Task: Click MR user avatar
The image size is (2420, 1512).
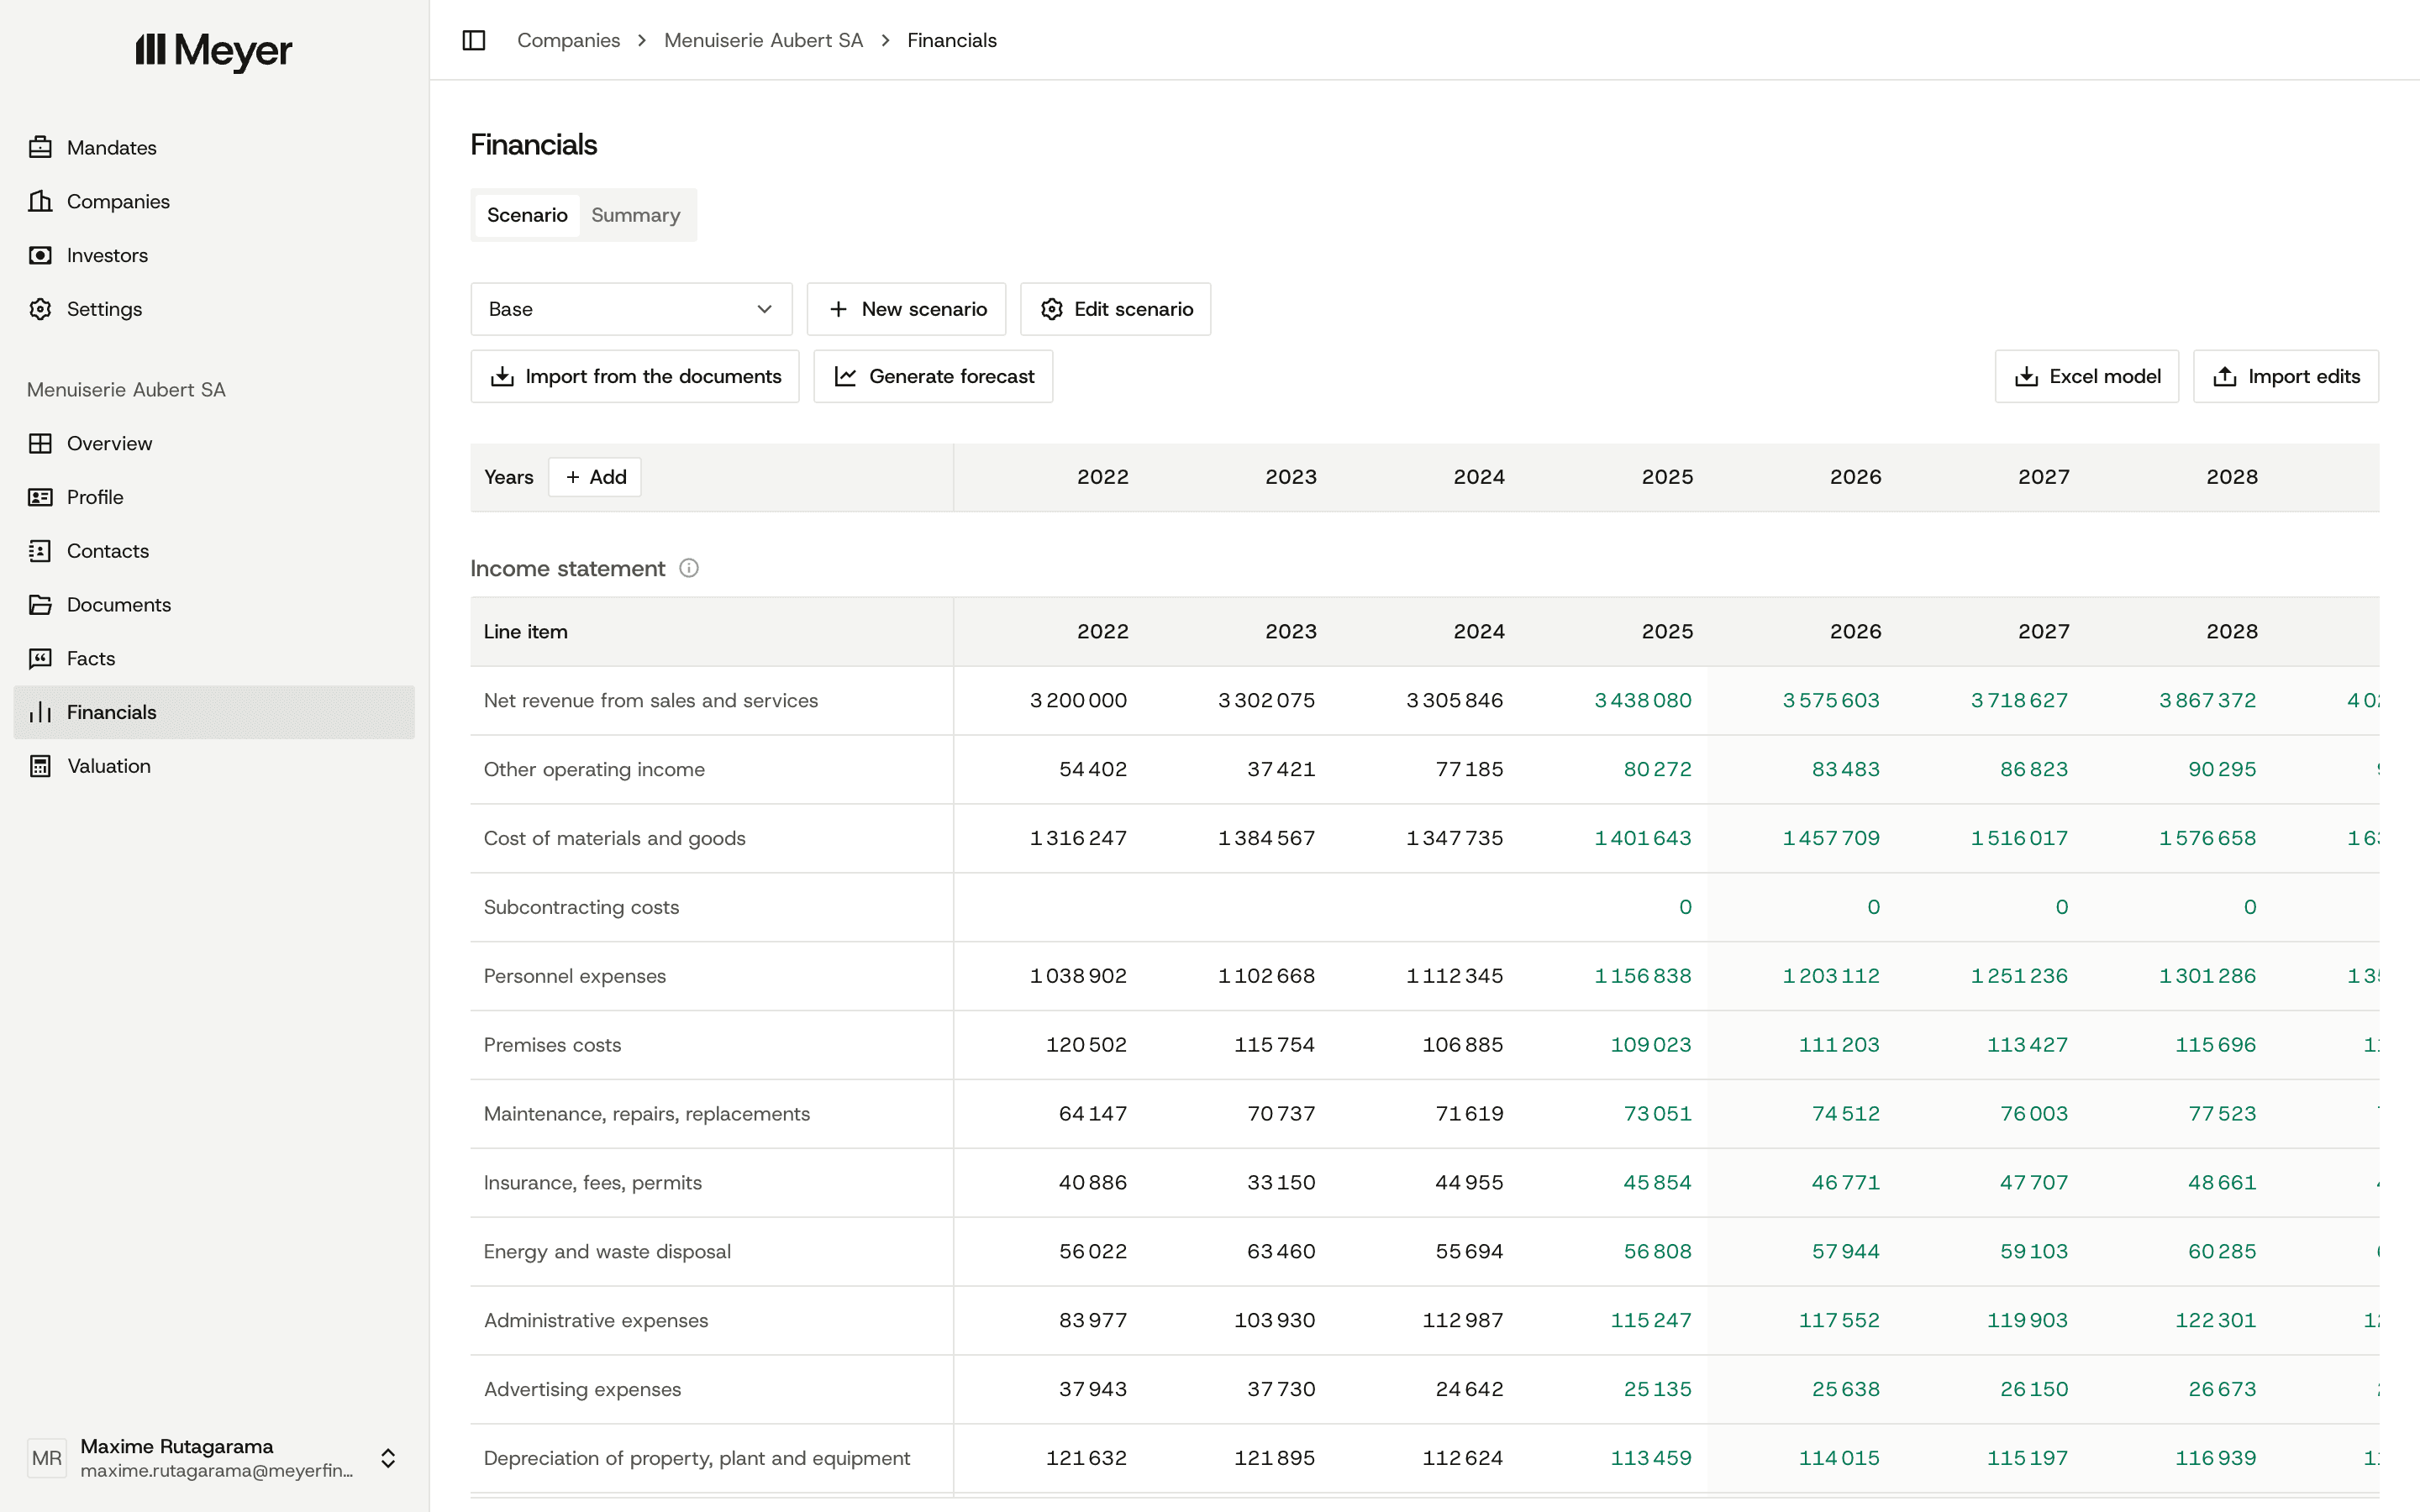Action: click(x=47, y=1457)
